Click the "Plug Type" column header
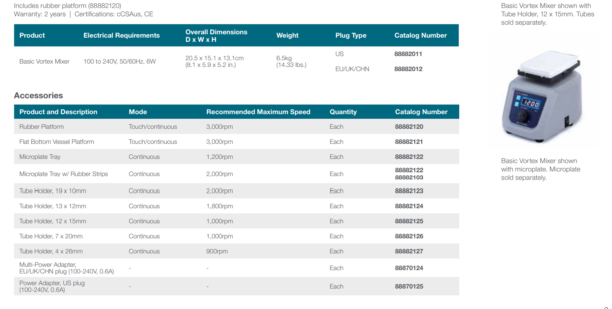Viewport: 612px width, 309px height. (x=351, y=36)
